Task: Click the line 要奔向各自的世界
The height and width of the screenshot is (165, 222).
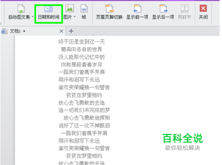Action: pos(82,50)
